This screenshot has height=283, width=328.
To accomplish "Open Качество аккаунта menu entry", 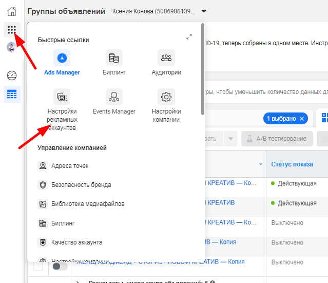I will (x=70, y=242).
